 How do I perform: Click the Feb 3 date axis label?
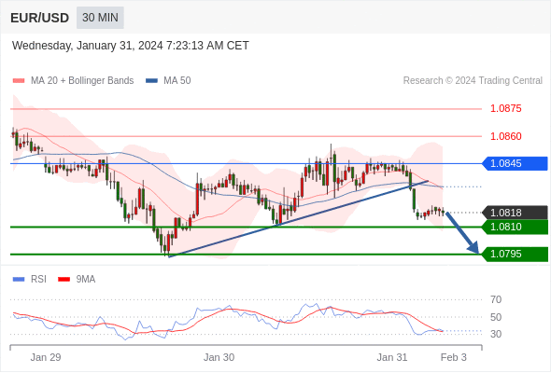click(454, 357)
